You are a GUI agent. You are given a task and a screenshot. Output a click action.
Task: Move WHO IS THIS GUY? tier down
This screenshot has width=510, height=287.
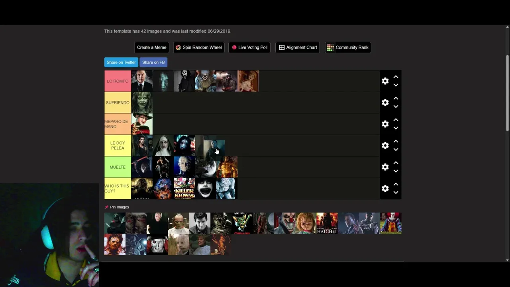396,193
